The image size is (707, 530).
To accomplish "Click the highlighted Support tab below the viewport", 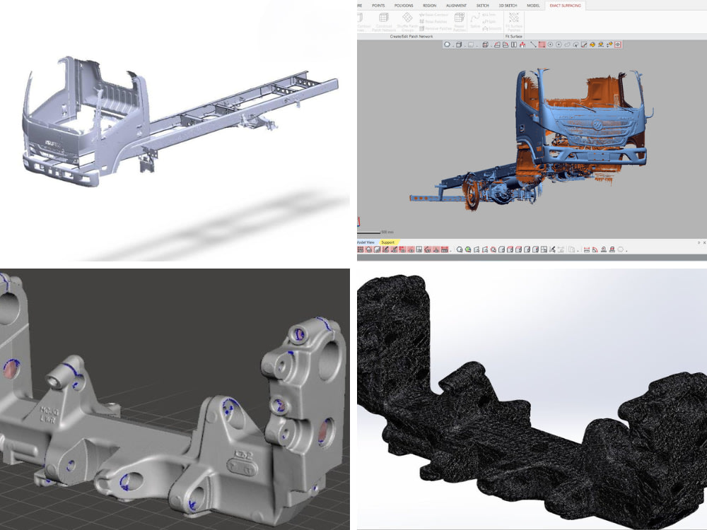I will tap(387, 241).
